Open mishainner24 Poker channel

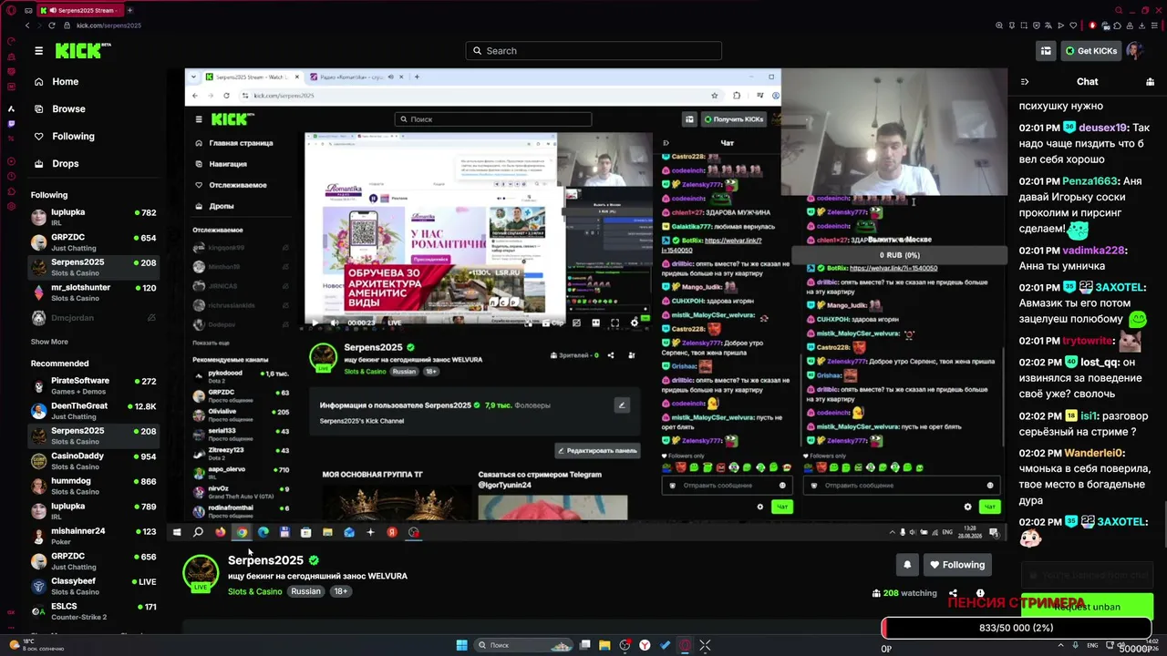(x=94, y=536)
